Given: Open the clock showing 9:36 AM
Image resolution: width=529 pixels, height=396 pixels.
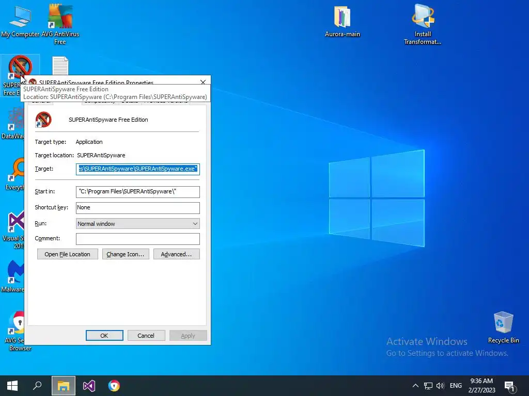Looking at the screenshot, I should point(481,386).
